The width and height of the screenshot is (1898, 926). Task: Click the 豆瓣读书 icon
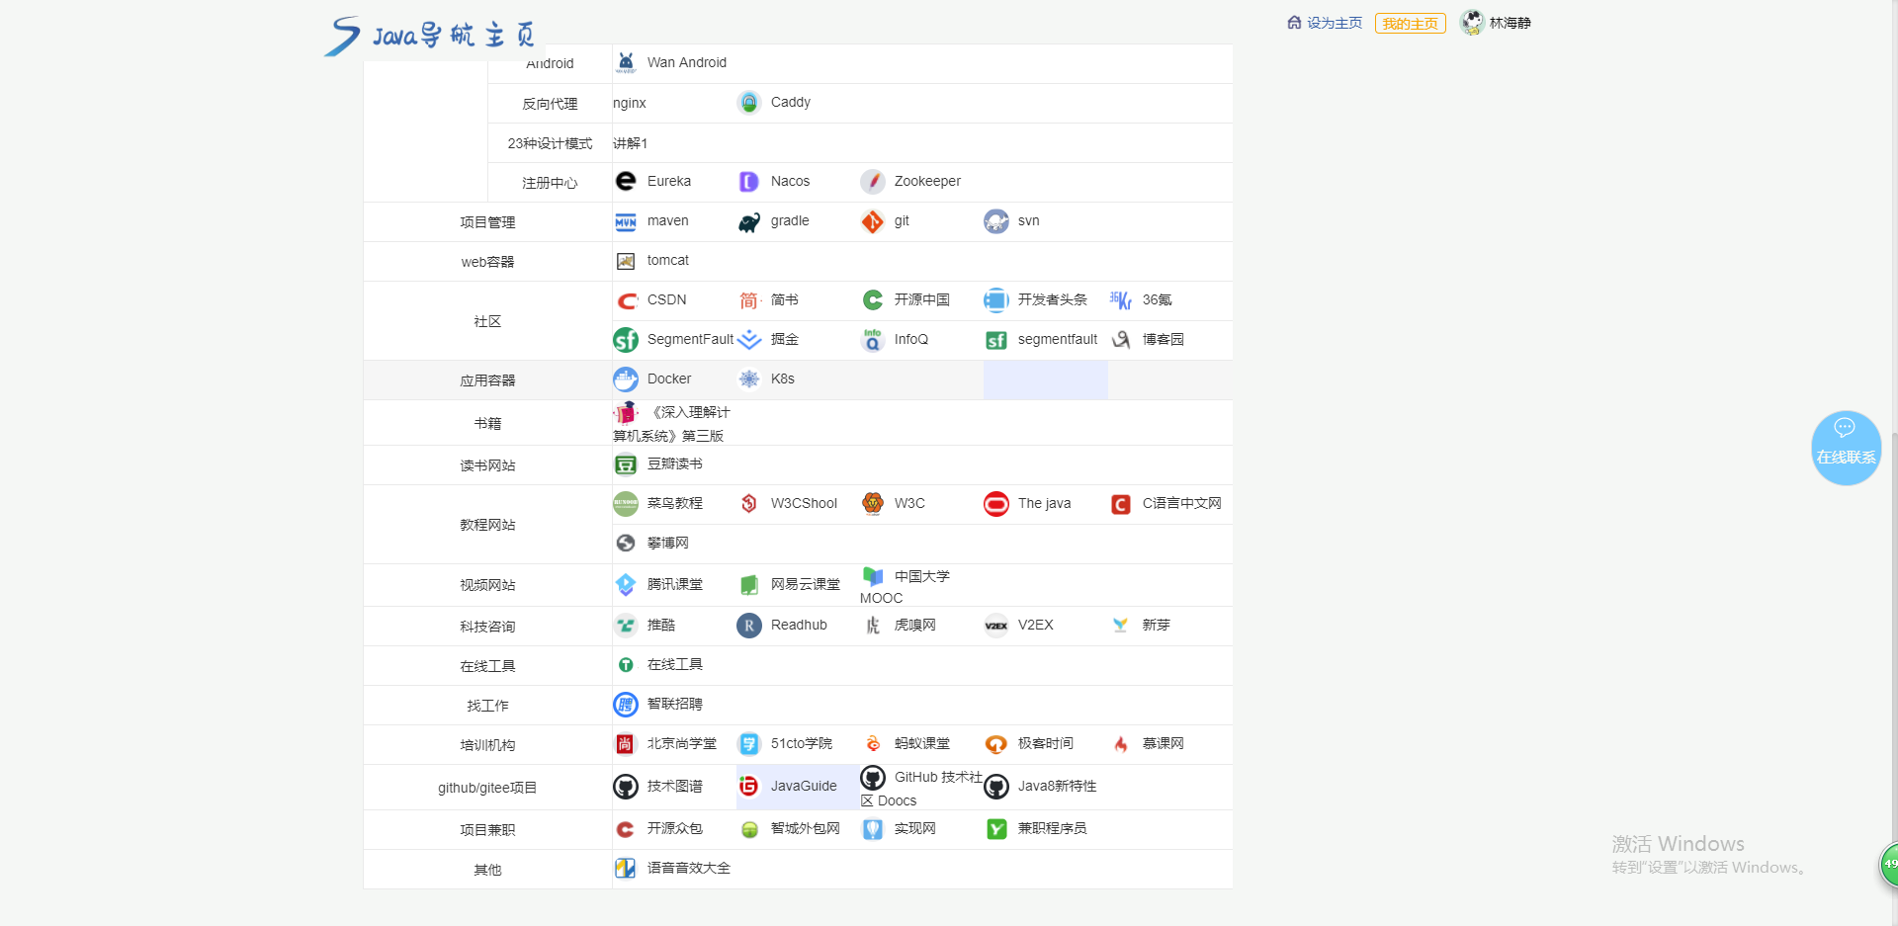(626, 464)
